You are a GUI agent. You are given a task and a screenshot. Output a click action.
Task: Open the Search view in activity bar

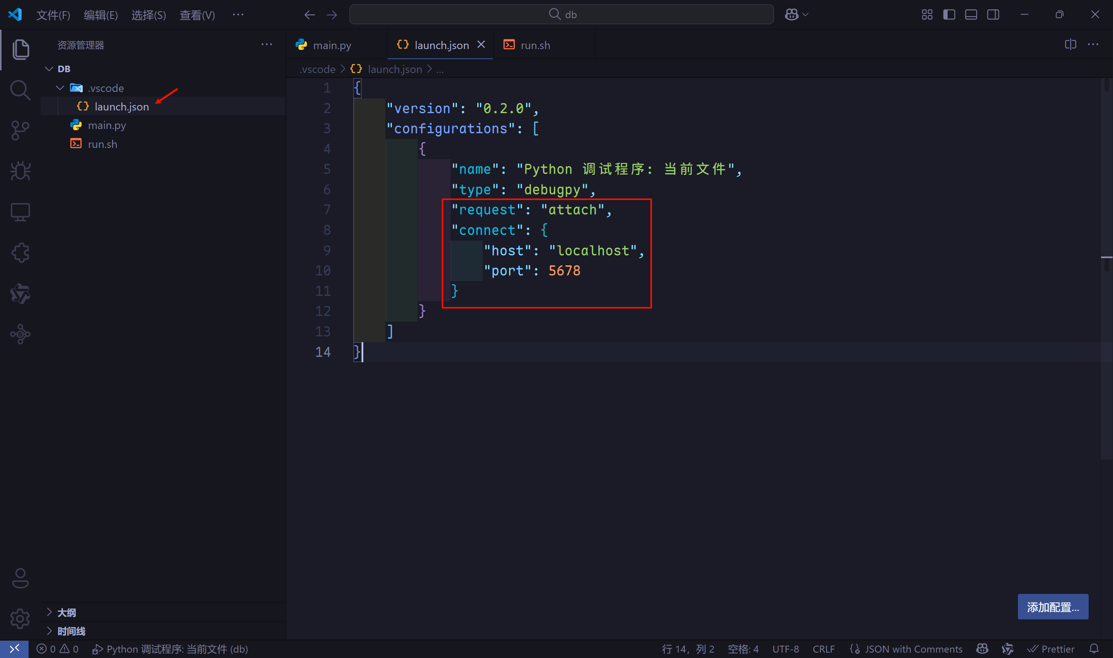(x=20, y=90)
